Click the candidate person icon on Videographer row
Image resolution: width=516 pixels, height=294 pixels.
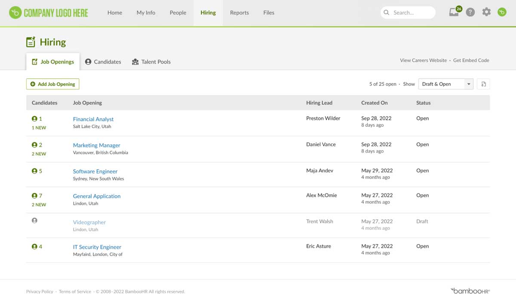(x=34, y=220)
